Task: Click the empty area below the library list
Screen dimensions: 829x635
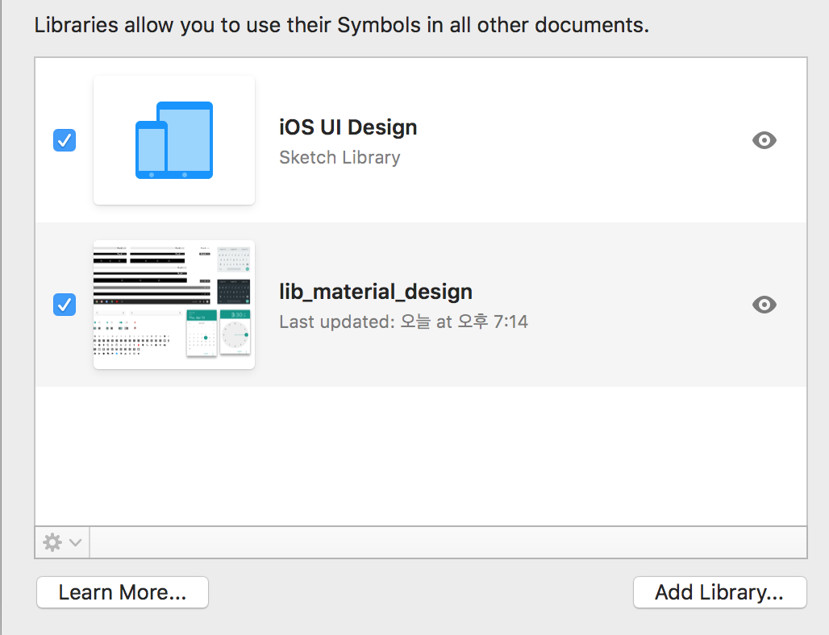Action: (x=420, y=455)
